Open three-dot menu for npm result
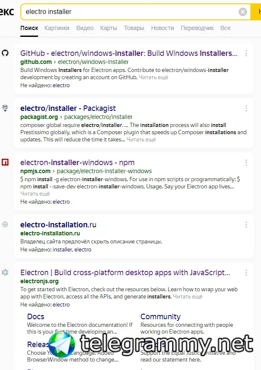 (x=246, y=163)
